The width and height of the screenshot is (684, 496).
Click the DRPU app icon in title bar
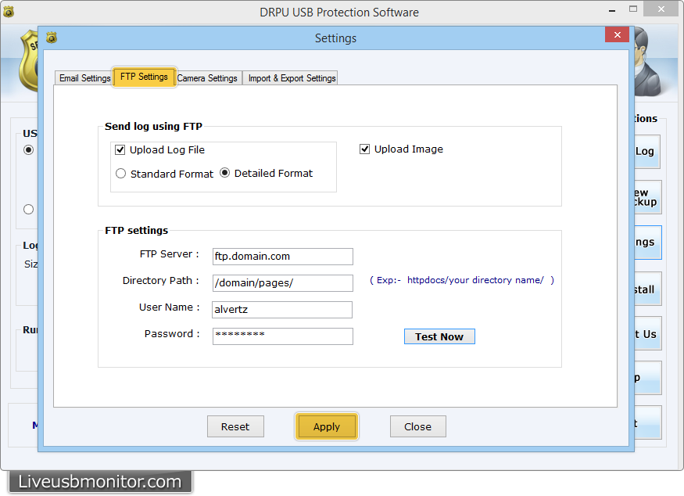[x=9, y=12]
